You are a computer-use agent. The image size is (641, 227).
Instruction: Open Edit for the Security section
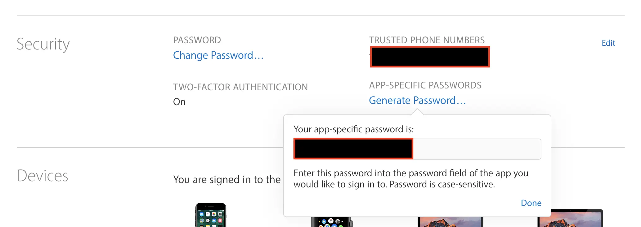point(608,43)
